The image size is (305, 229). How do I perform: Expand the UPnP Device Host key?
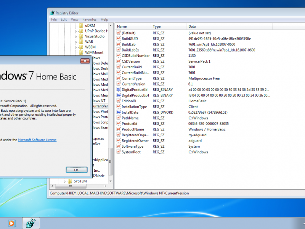76,31
